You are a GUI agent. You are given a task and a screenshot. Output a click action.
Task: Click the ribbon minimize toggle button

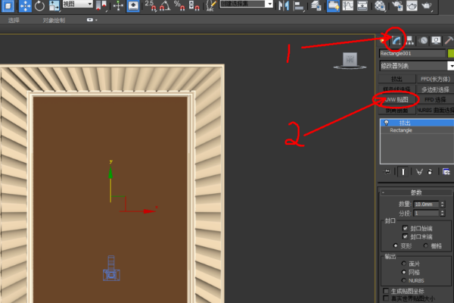coord(92,20)
